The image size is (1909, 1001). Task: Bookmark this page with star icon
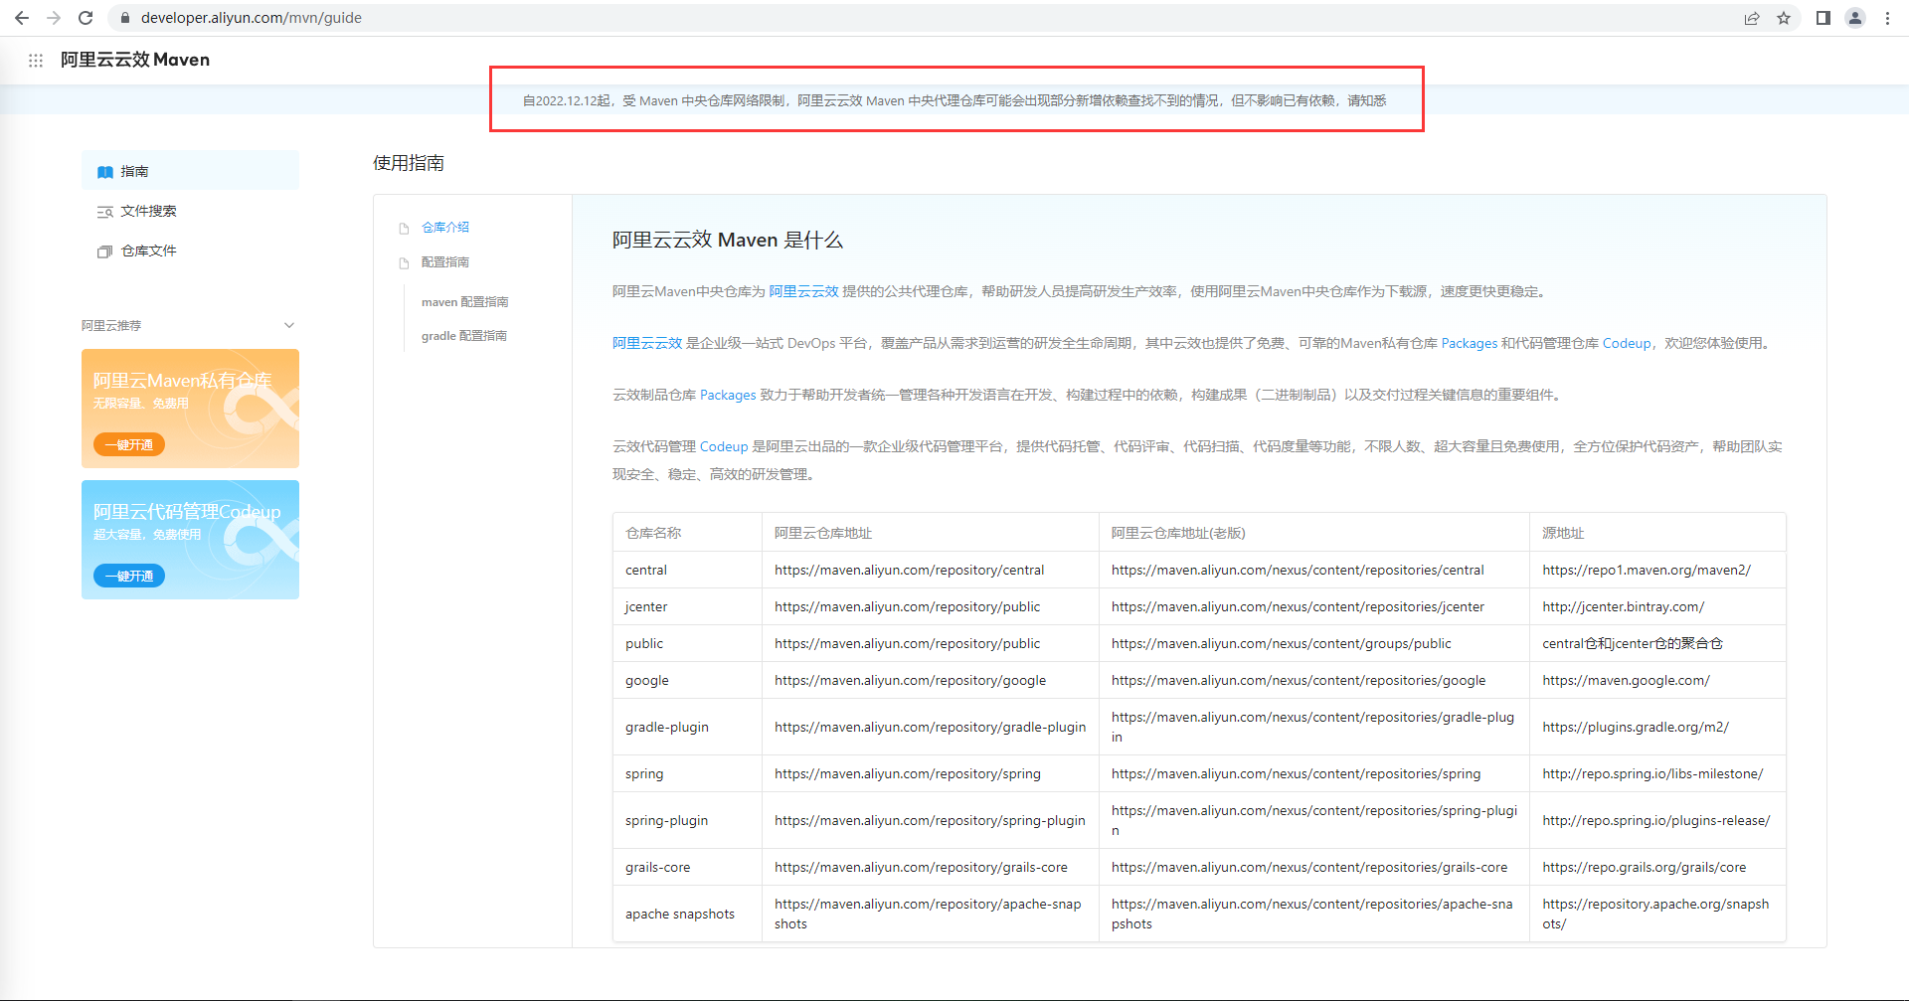coord(1784,18)
